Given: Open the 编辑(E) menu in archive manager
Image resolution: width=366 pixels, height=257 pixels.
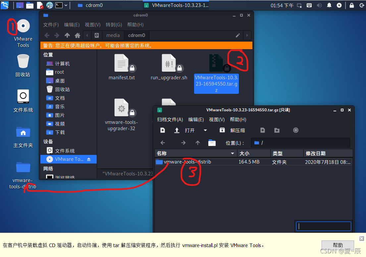Looking at the screenshot, I should [x=196, y=120].
